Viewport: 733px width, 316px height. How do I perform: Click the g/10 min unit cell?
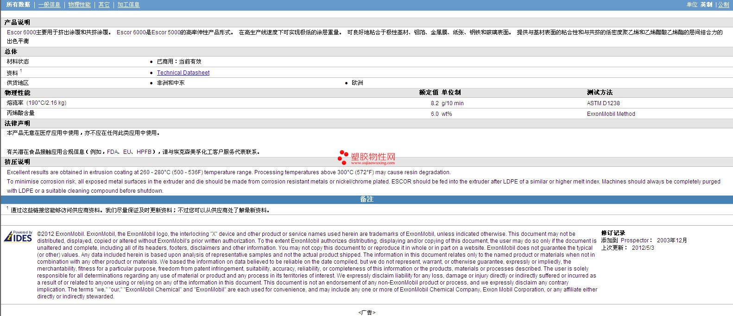(453, 103)
